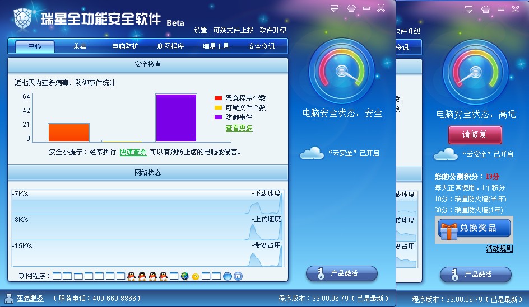Viewport: 529px width, 307px height.
Task: Click the Rising lion shield logo
Action: click(22, 18)
